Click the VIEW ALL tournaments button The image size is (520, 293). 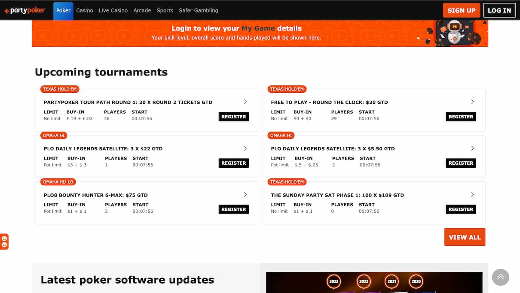tap(465, 237)
